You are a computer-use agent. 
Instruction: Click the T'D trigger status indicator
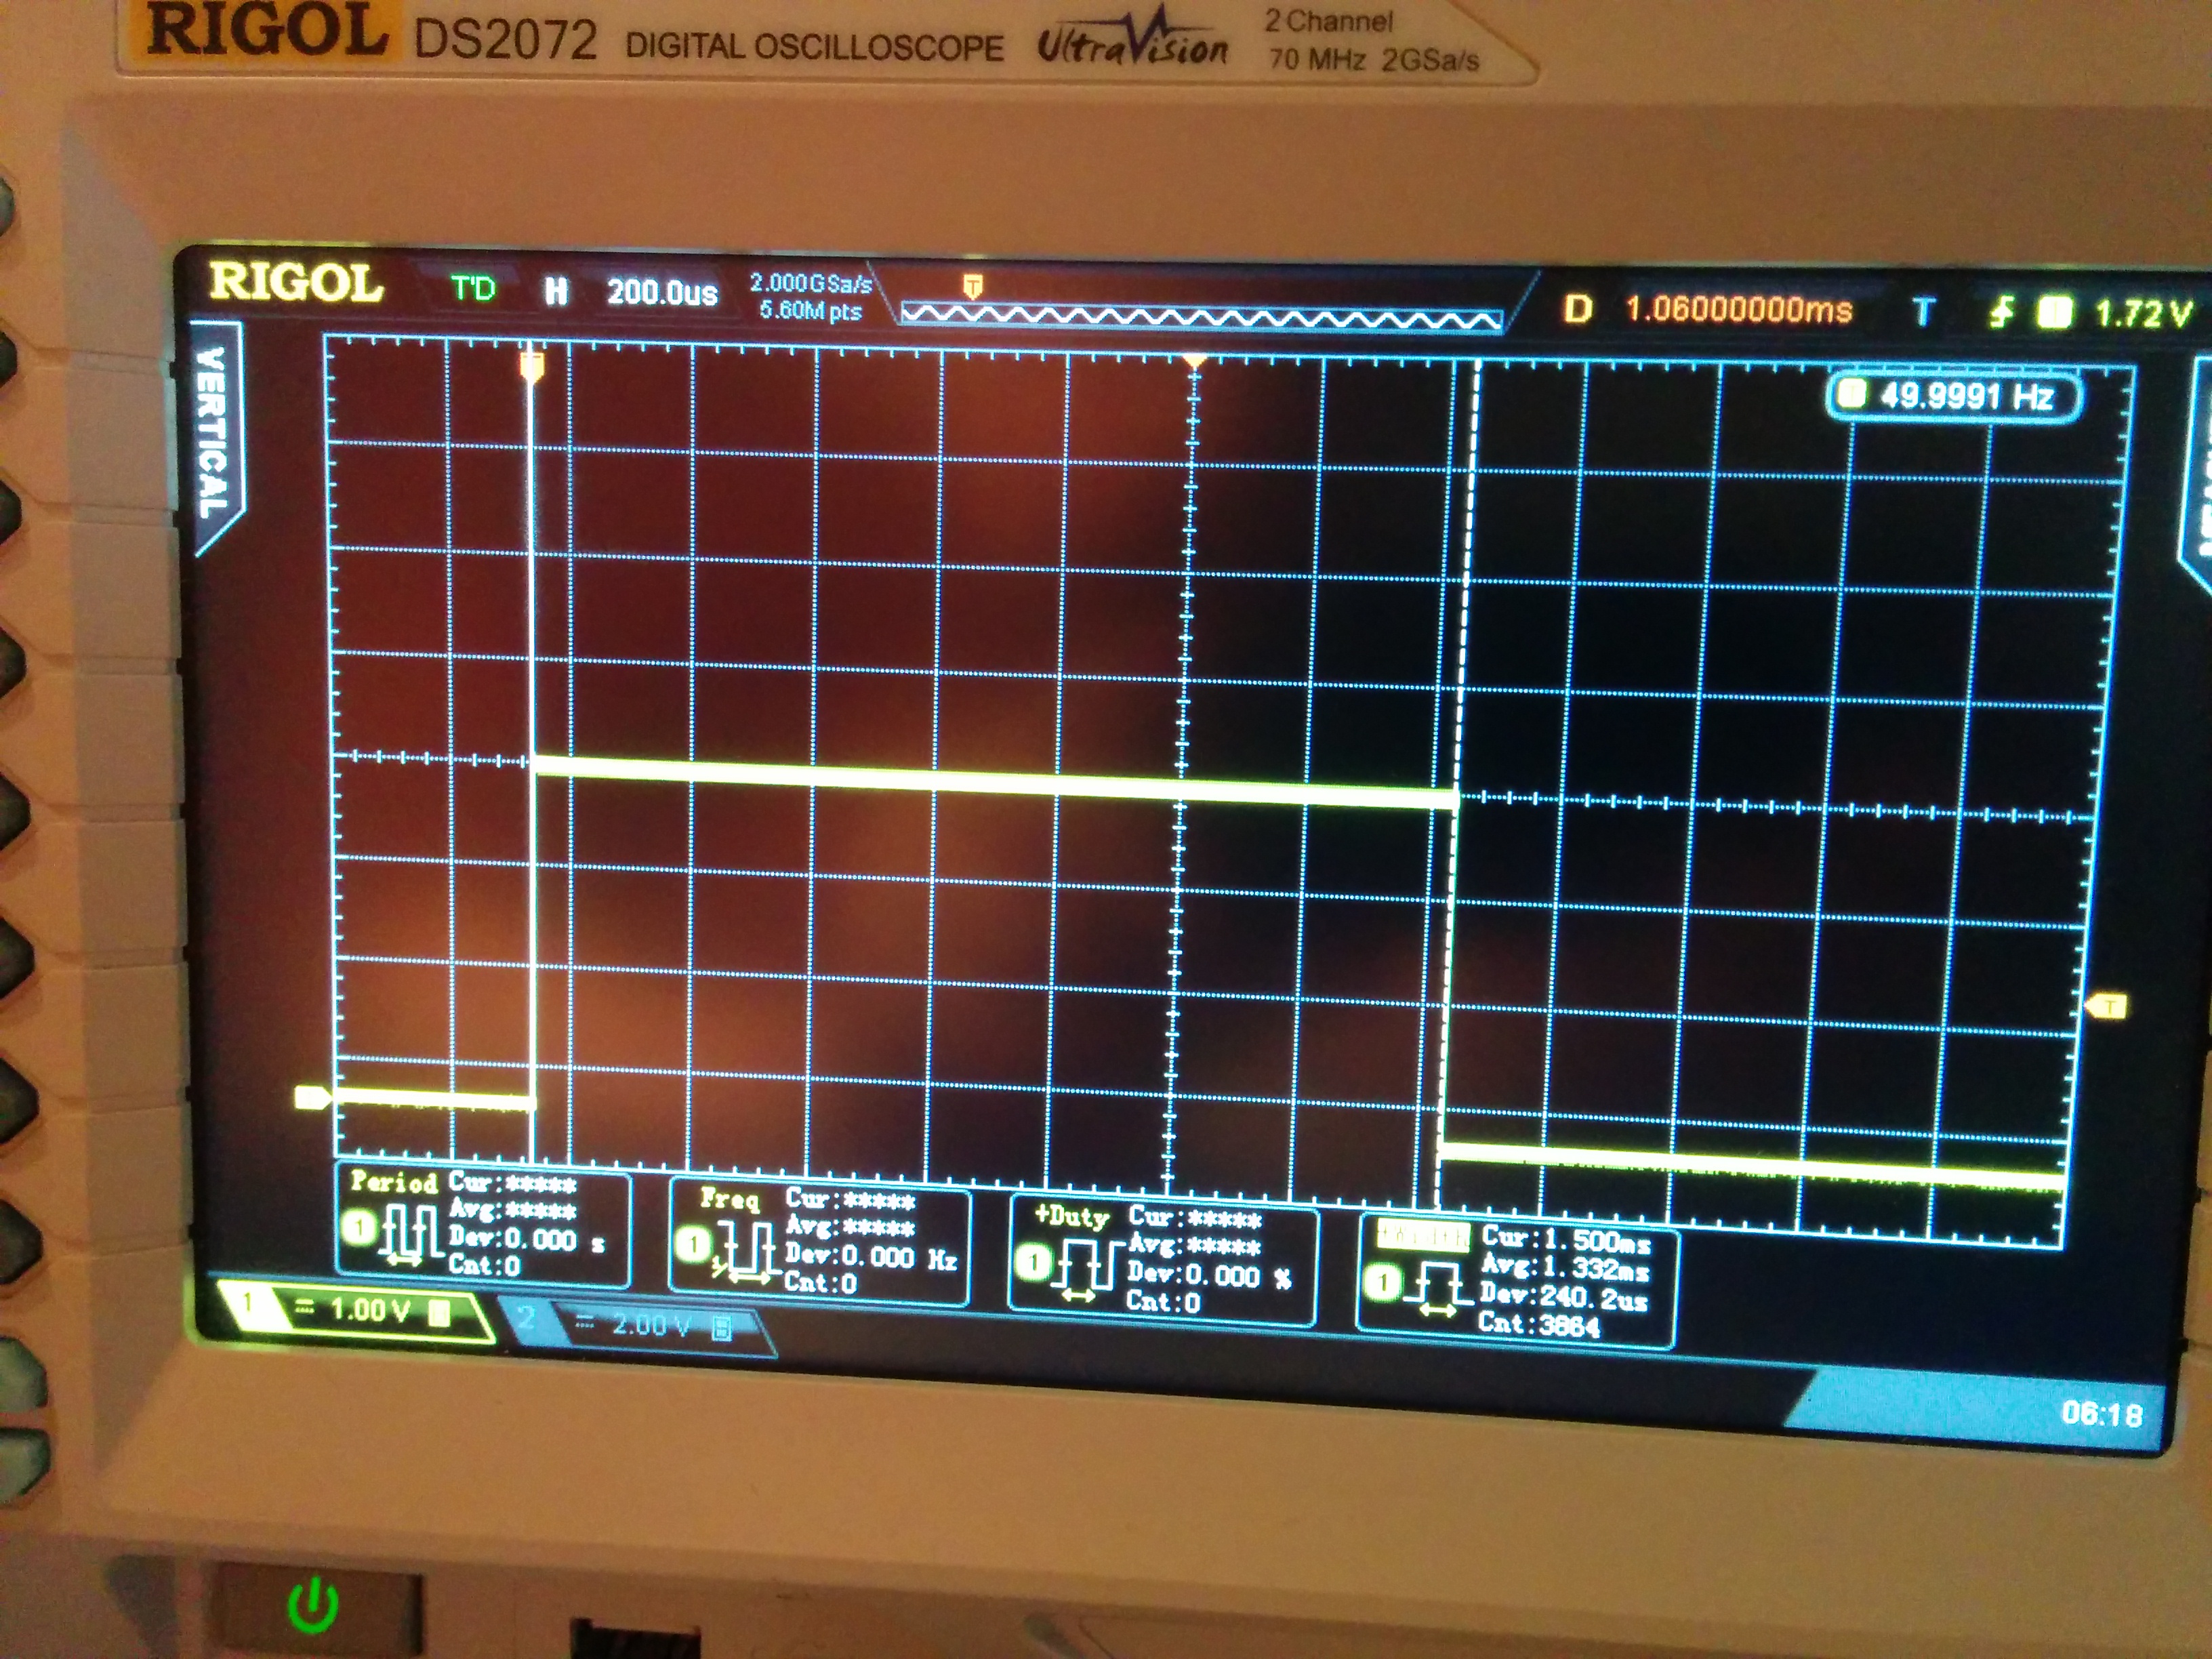[x=473, y=289]
